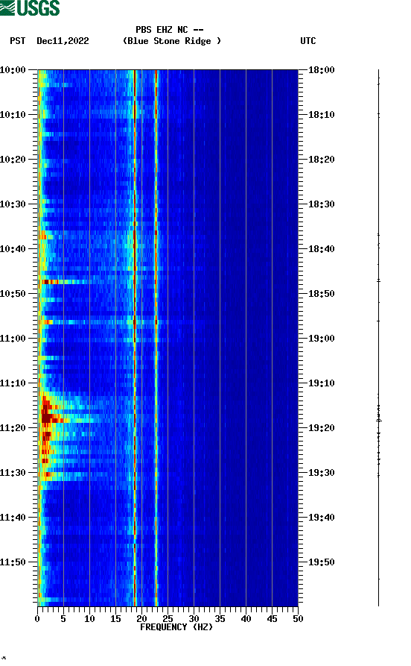Image resolution: width=411 pixels, height=666 pixels.
Task: Click the '10' frequency axis tick label
Action: point(89,619)
